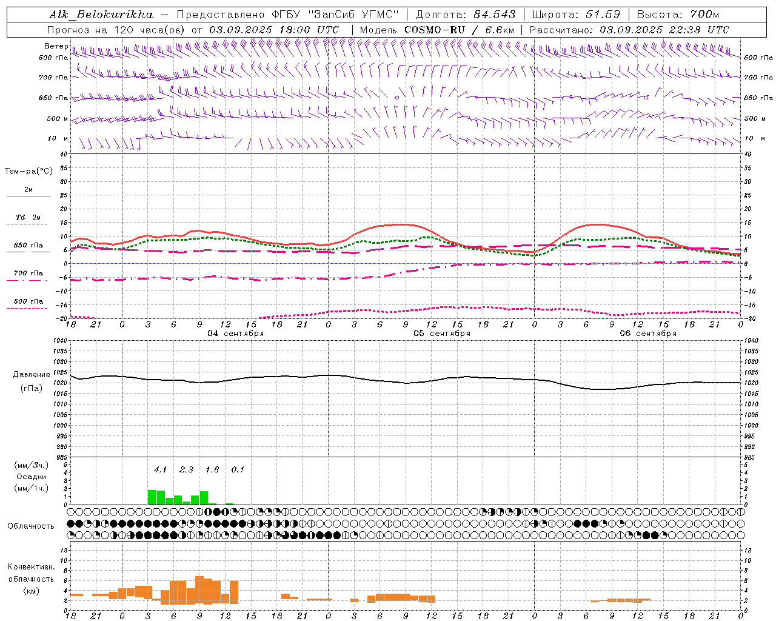
Task: Select the 'Долгота: 84.543' longitude value
Action: point(466,15)
